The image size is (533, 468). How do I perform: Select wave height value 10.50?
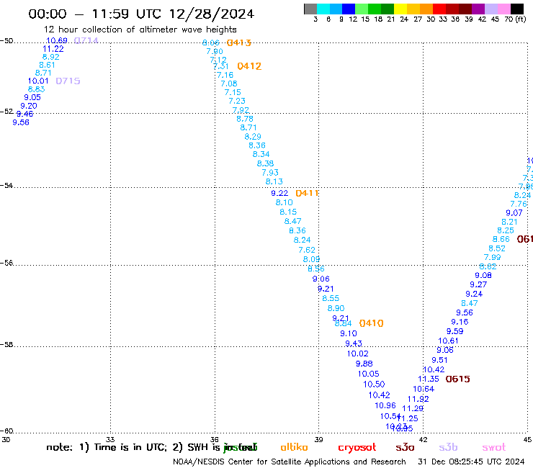(374, 384)
